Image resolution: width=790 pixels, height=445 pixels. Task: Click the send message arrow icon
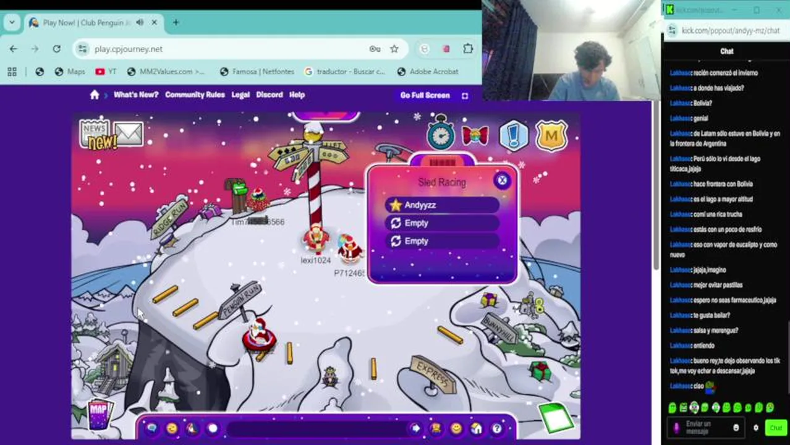click(x=415, y=428)
